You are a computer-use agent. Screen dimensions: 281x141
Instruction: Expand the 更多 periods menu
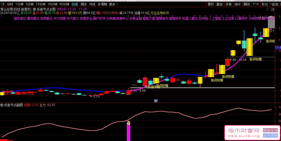[x=114, y=4]
